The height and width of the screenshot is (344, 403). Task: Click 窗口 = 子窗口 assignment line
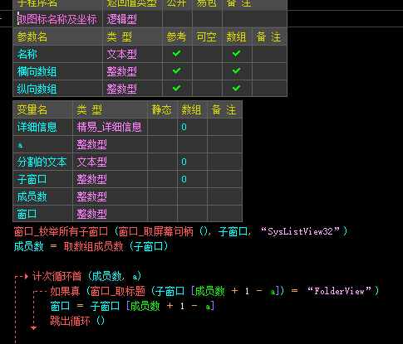(x=132, y=306)
